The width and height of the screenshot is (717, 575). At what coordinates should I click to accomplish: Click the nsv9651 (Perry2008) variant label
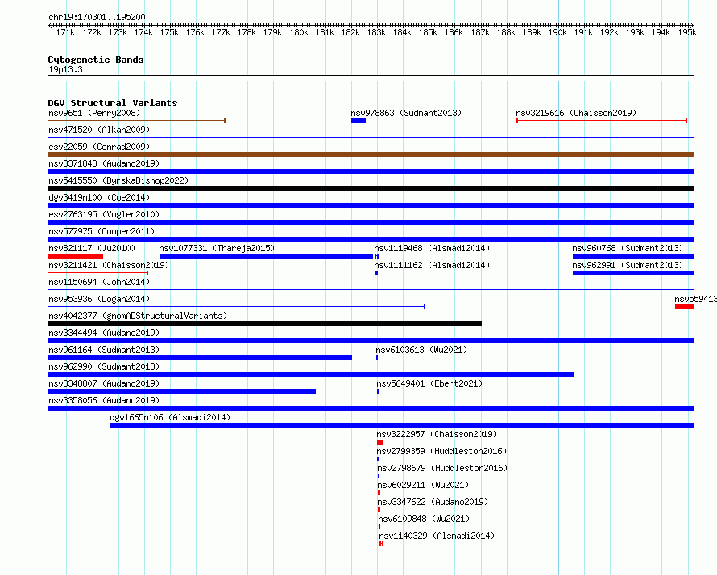[94, 113]
